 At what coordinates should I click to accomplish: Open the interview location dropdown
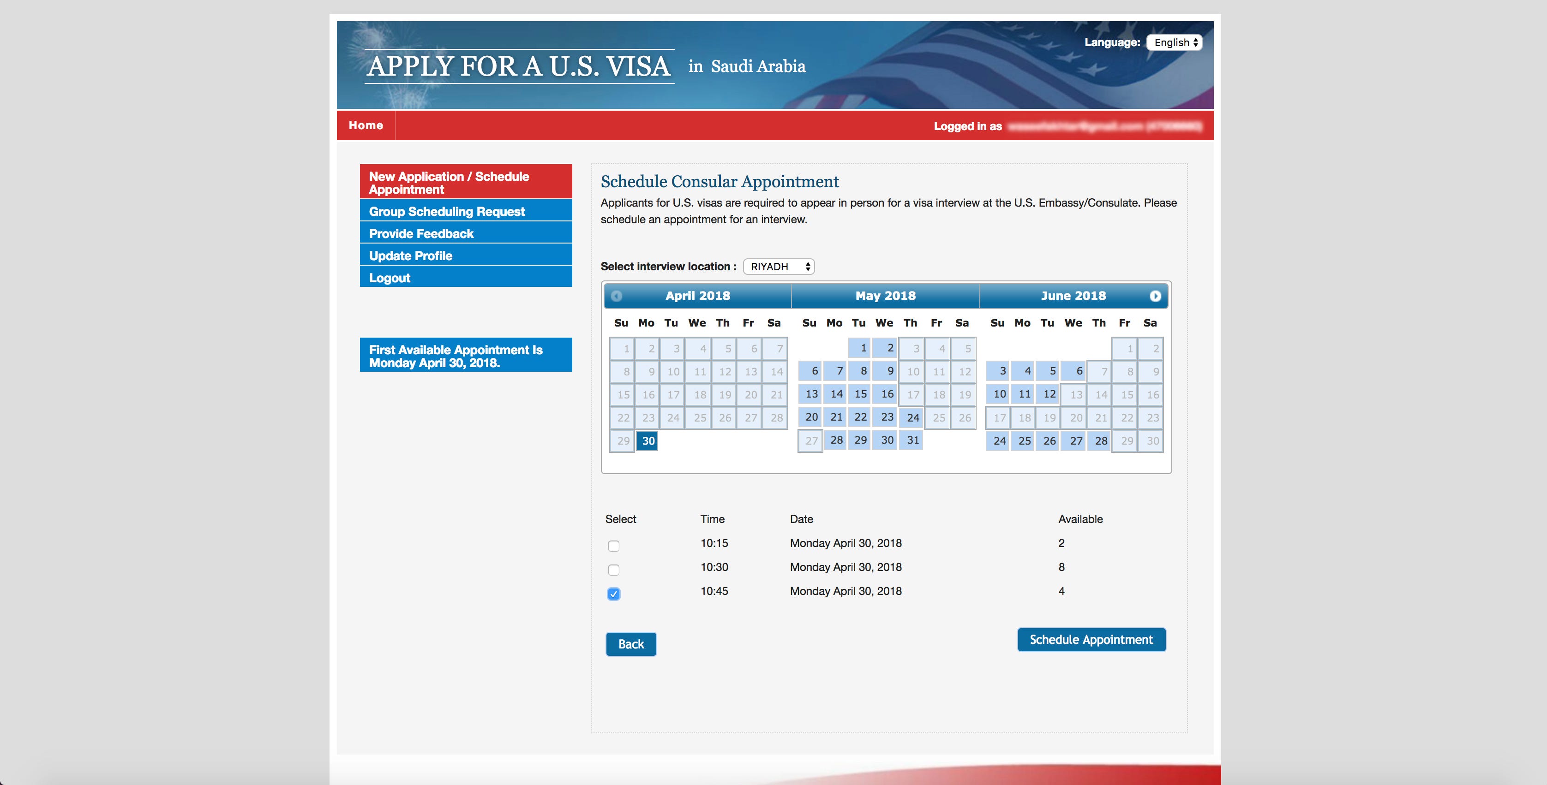coord(778,267)
